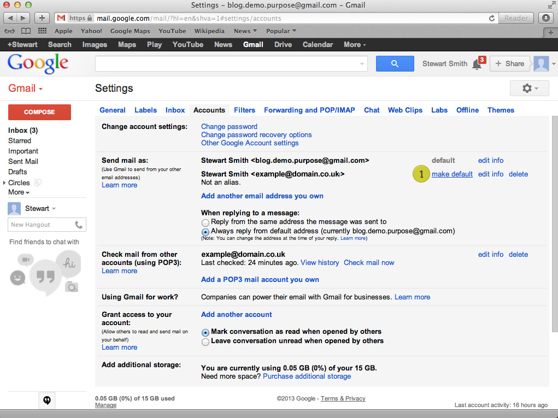Open the notifications bell
Viewport: 558px width, 418px height.
477,64
